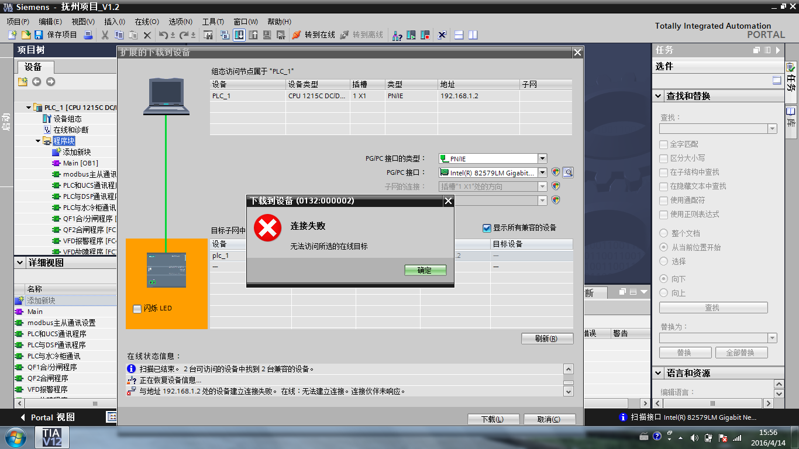799x449 pixels.
Task: Click the 转到在线 toolbar button
Action: pyautogui.click(x=314, y=35)
